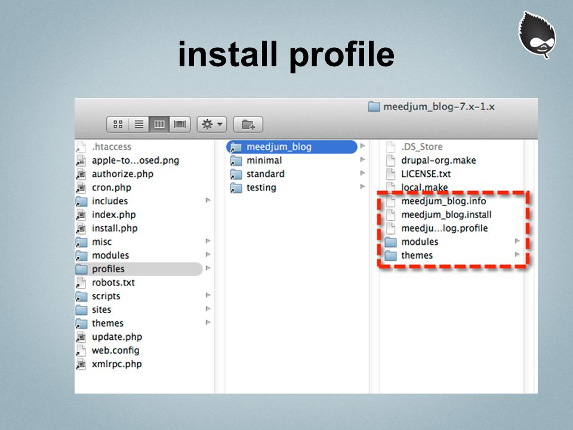The height and width of the screenshot is (430, 573).
Task: Select index.php file icon
Action: point(81,214)
